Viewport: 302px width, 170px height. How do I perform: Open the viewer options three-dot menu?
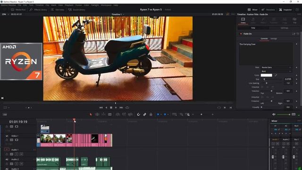coord(233,14)
